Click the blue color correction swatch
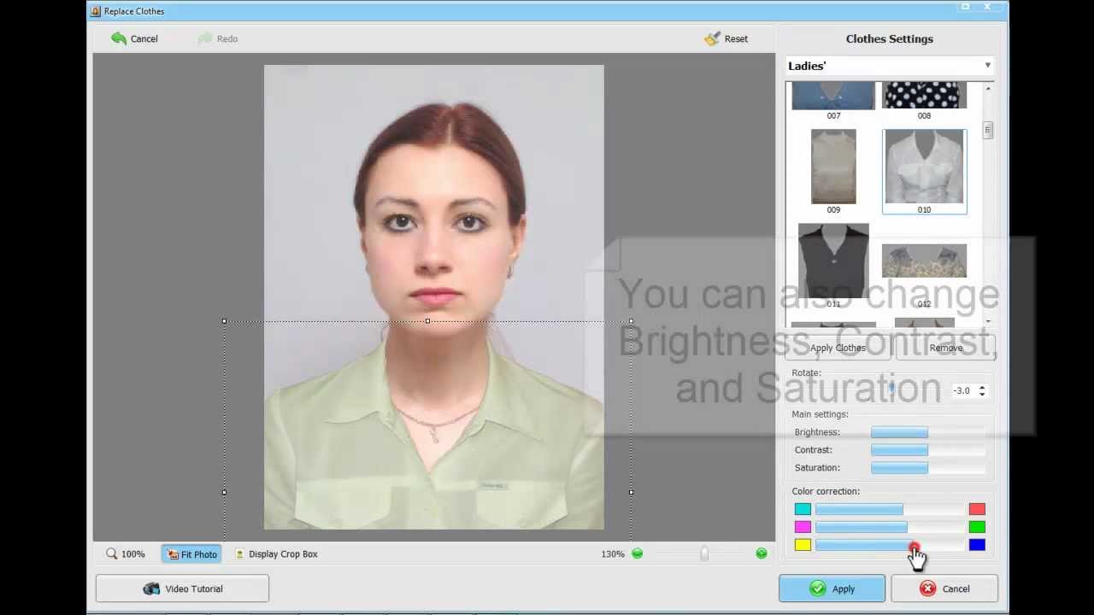The image size is (1094, 615). coord(977,545)
